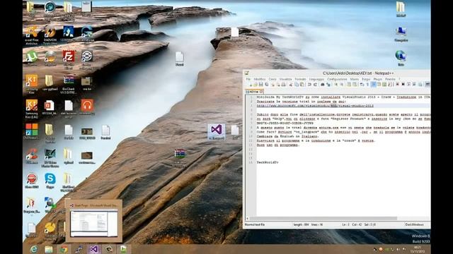Switch to Google Chrome in the taskbar

point(64,249)
